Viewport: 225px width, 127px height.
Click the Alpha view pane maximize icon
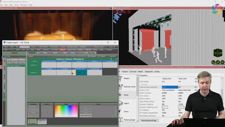pos(109,8)
